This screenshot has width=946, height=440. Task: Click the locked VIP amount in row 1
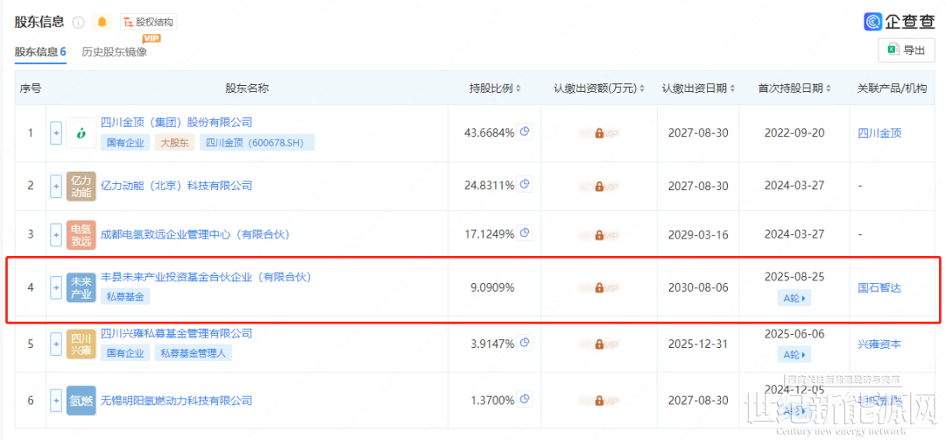599,133
